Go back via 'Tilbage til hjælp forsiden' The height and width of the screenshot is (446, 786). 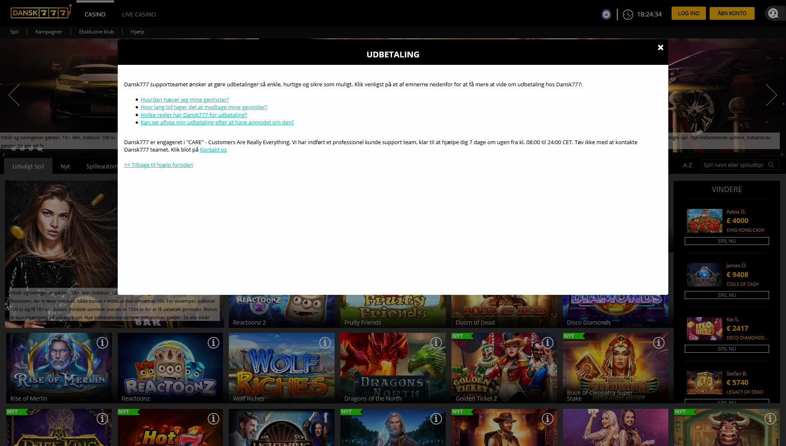[158, 165]
